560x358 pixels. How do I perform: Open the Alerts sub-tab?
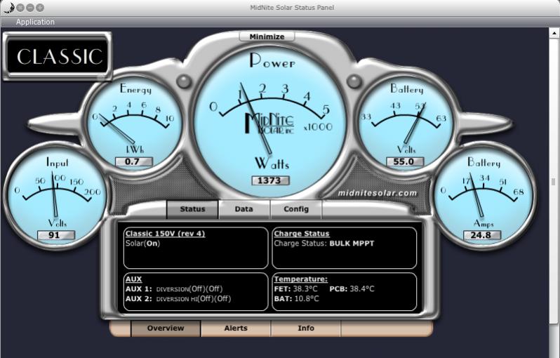pyautogui.click(x=236, y=328)
